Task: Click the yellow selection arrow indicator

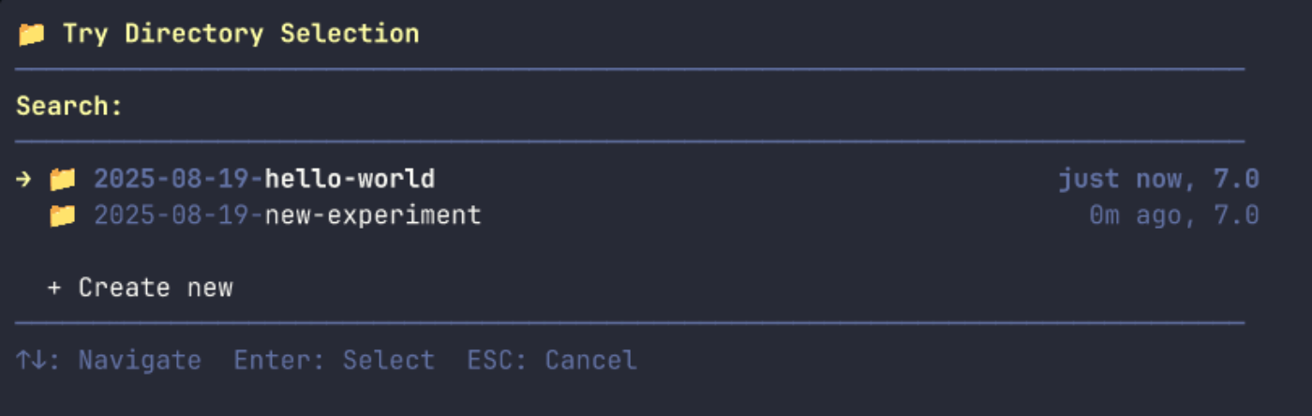Action: (x=24, y=178)
